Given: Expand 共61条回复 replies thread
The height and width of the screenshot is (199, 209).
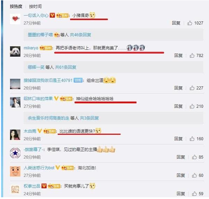Looking at the screenshot, I should pyautogui.click(x=66, y=67).
